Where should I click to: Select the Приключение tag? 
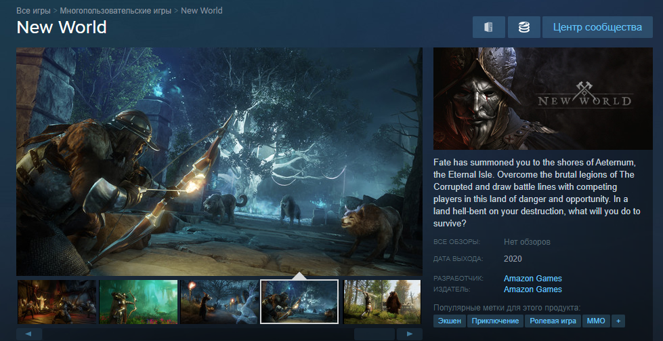[495, 321]
